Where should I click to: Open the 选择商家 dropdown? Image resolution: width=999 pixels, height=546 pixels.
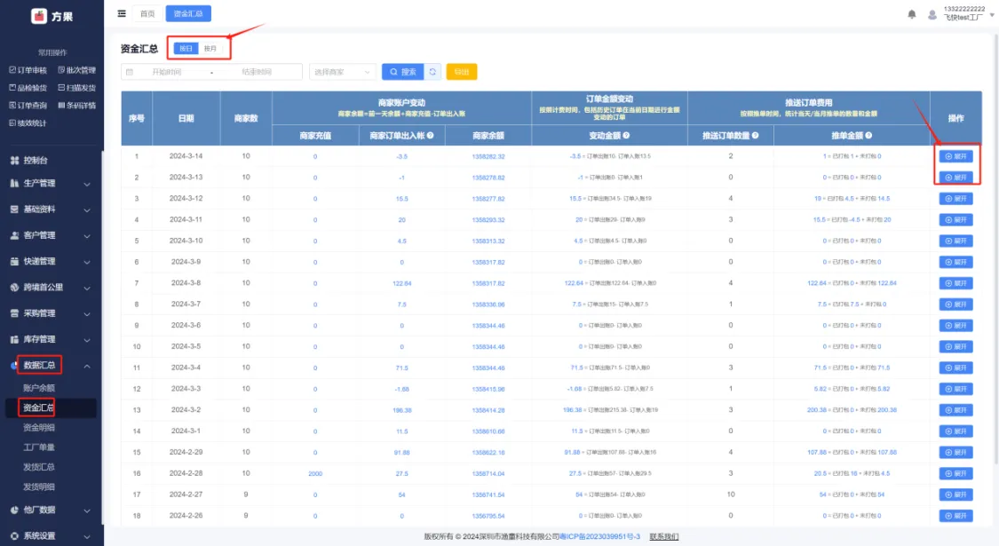pos(343,72)
